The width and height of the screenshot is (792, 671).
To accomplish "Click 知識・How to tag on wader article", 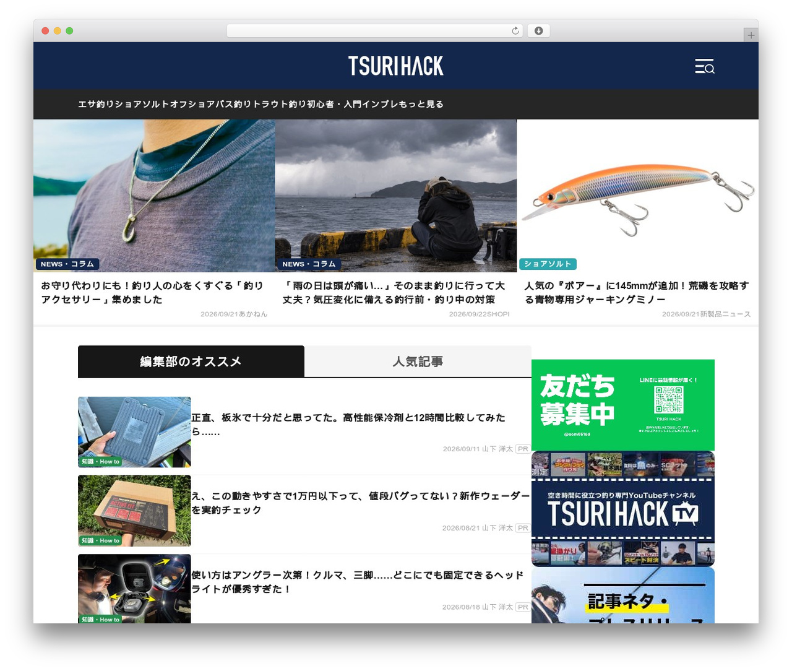I will [x=100, y=540].
